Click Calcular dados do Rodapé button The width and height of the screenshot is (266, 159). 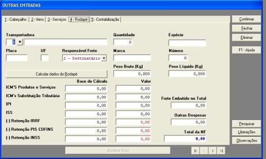(56, 74)
